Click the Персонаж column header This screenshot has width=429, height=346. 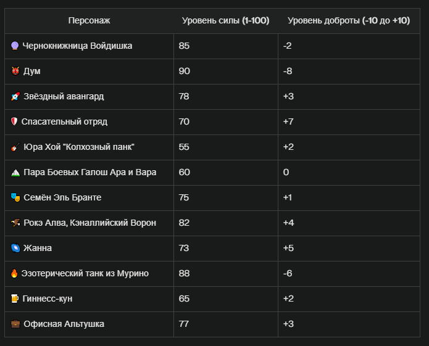89,20
